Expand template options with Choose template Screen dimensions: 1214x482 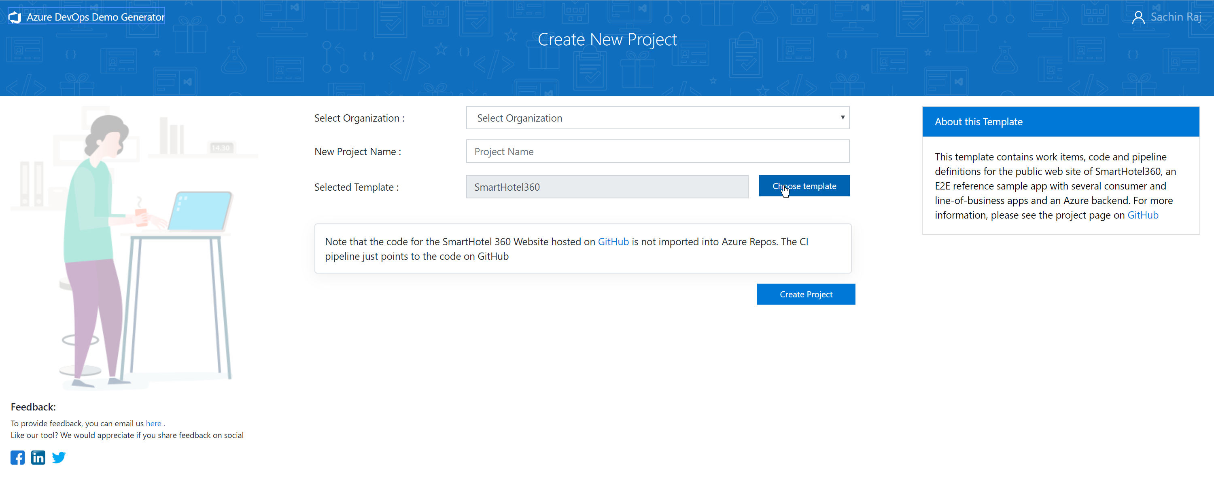coord(804,185)
